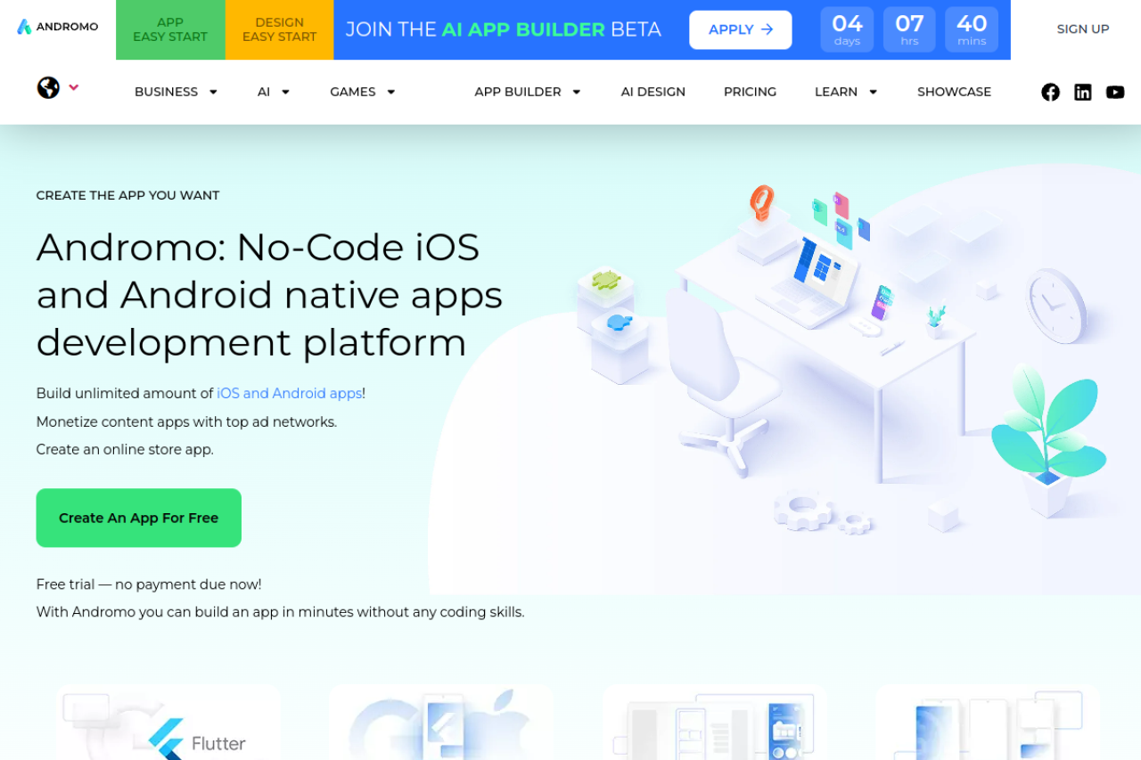Click the Create An App For Free button

coord(139,518)
